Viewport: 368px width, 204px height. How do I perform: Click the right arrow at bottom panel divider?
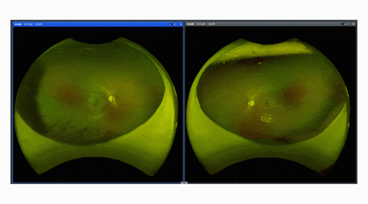(x=186, y=183)
